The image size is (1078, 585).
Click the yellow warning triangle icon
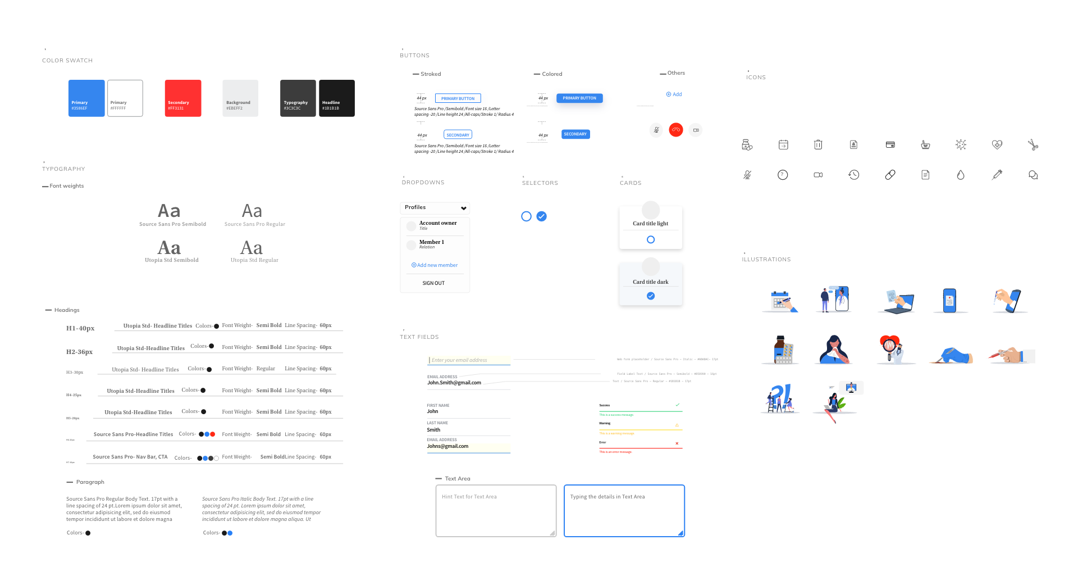click(677, 424)
